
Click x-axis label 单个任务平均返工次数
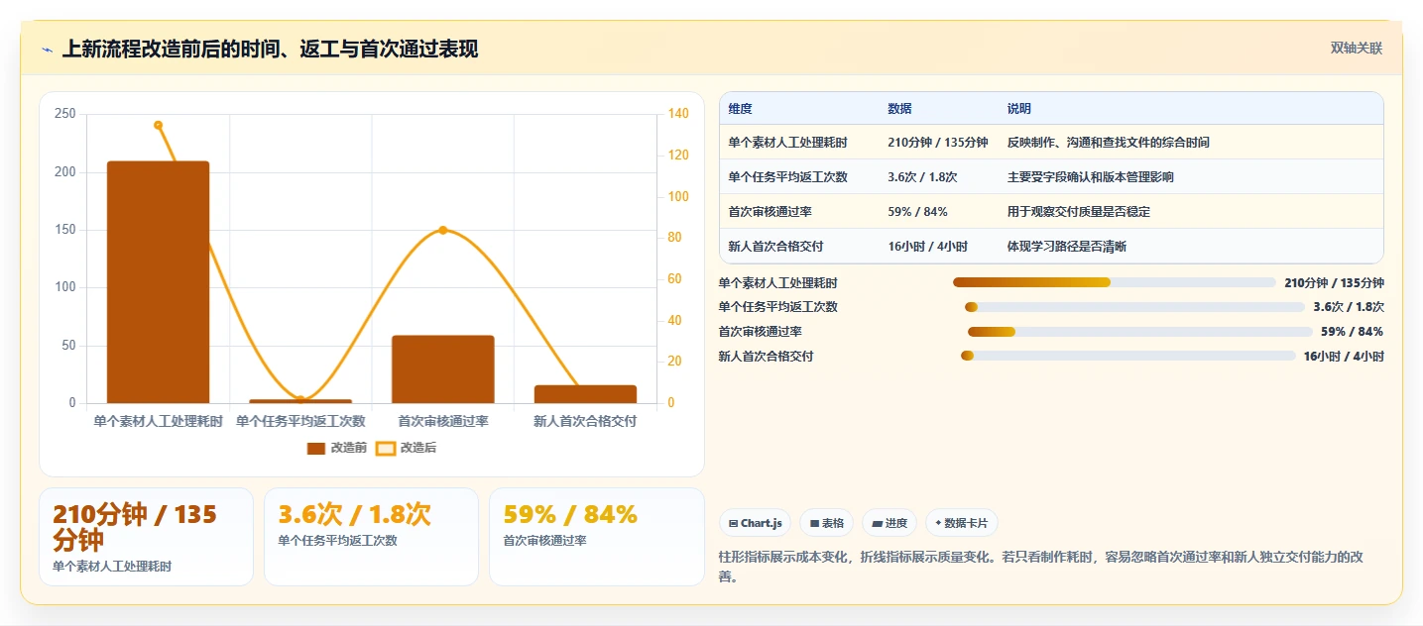tap(300, 422)
